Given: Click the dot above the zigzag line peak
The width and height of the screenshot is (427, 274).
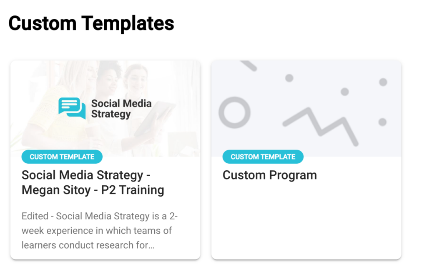Looking at the screenshot, I should click(344, 92).
